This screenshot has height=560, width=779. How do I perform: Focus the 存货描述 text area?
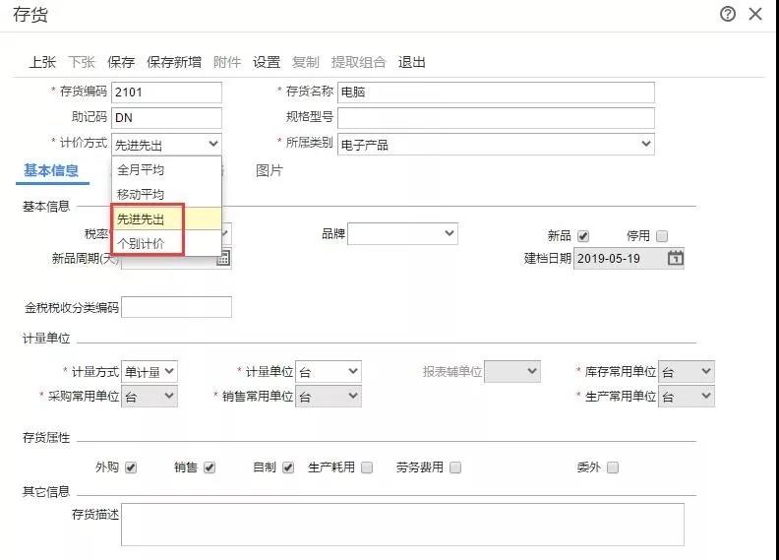[402, 525]
